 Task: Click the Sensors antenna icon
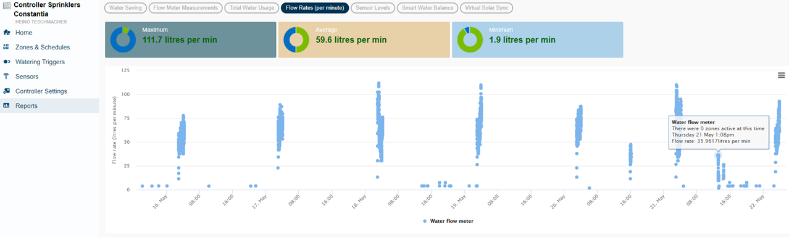[6, 77]
